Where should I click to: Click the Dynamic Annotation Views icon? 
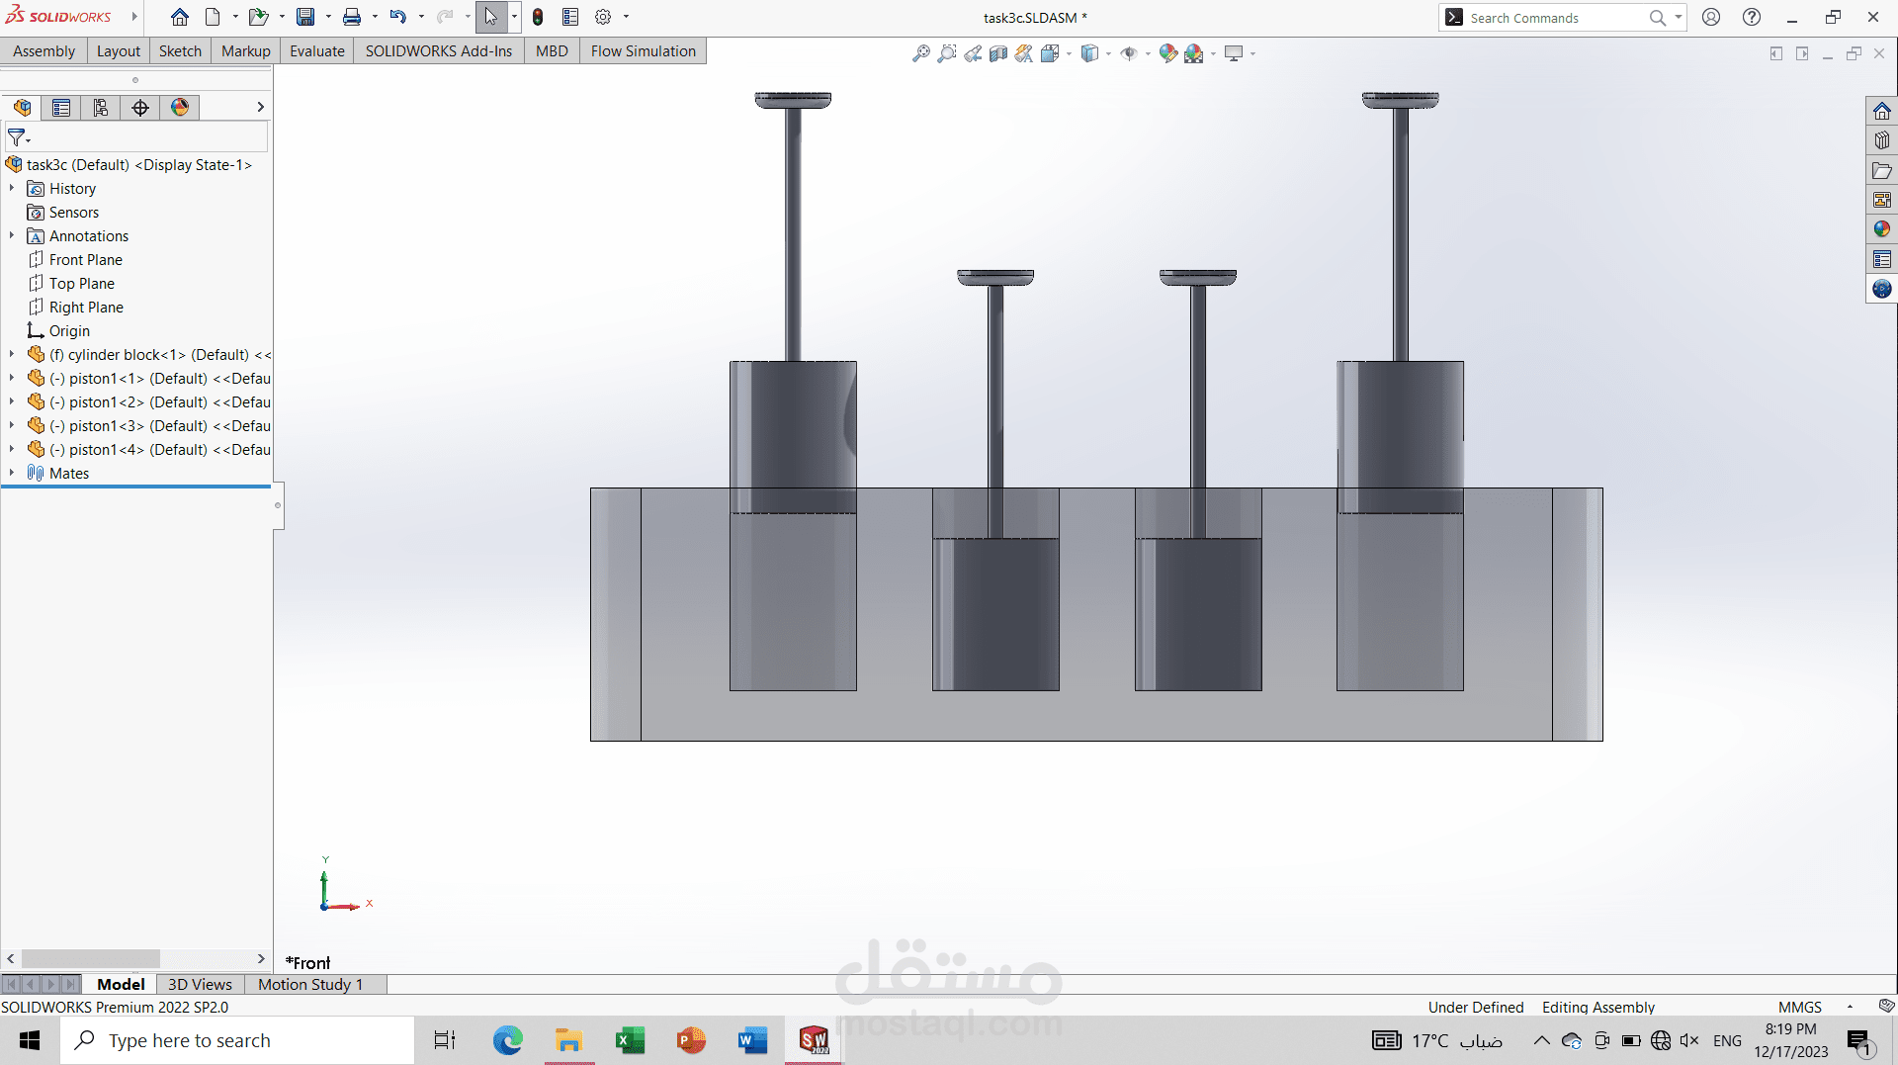pyautogui.click(x=1024, y=53)
